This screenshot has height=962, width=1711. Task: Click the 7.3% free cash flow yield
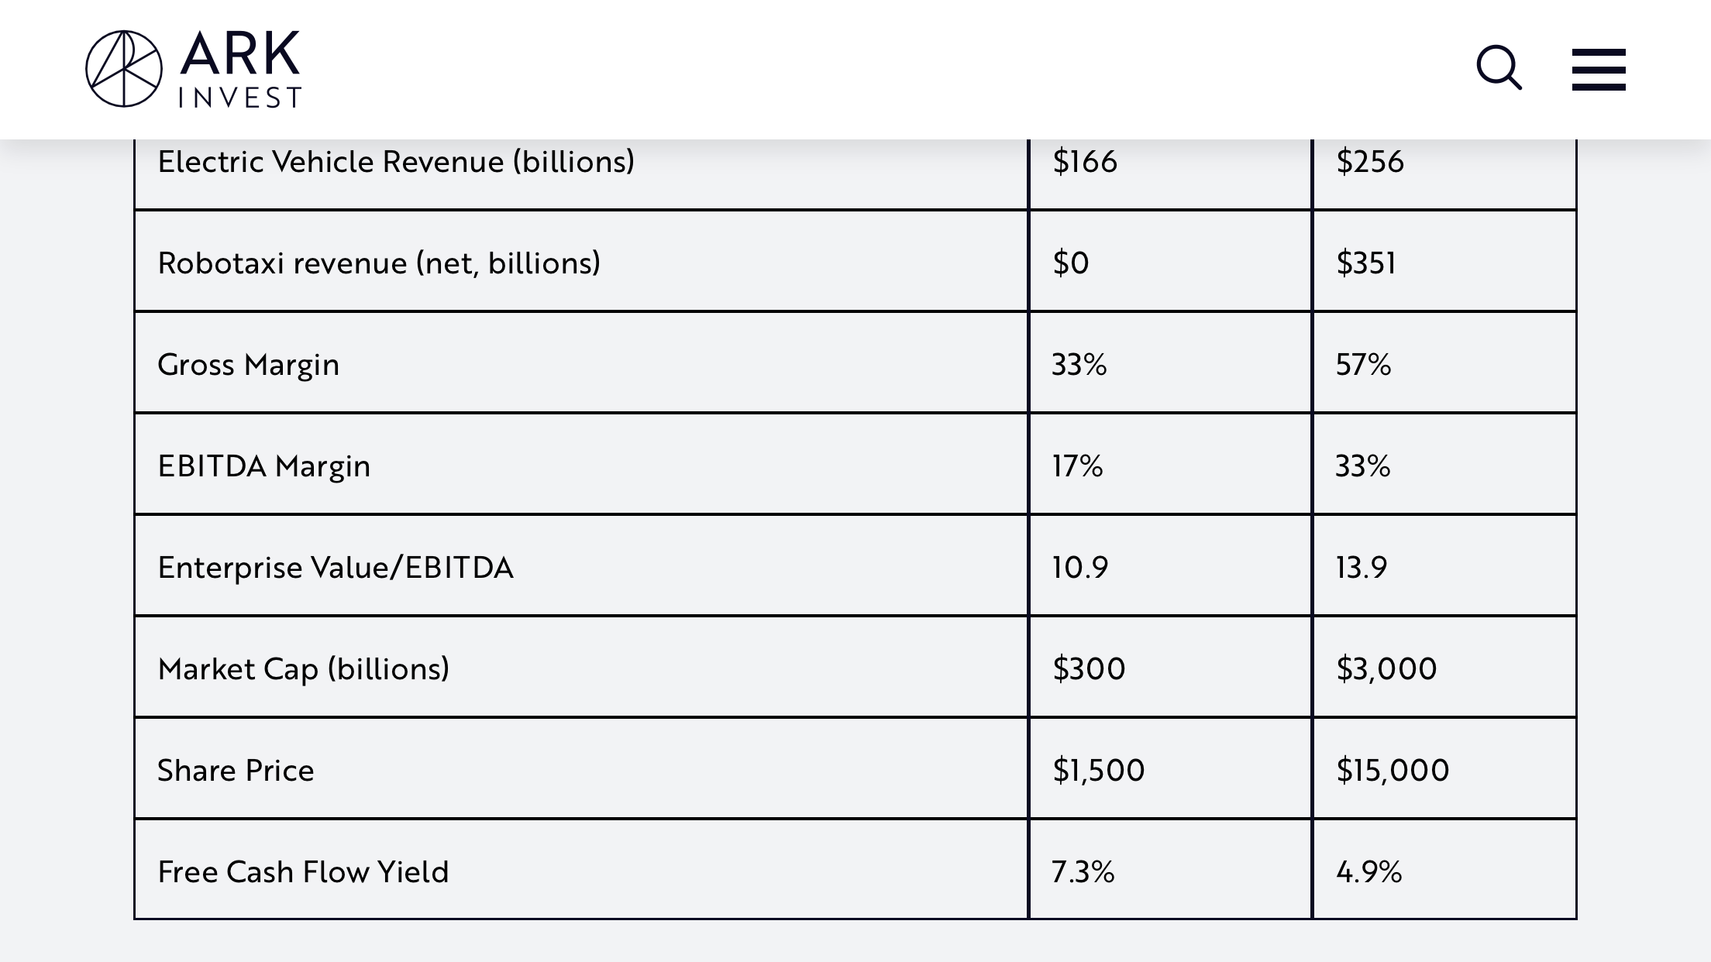point(1083,872)
